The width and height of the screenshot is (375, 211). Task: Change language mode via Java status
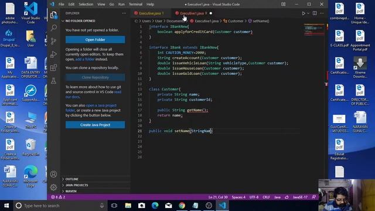click(277, 197)
